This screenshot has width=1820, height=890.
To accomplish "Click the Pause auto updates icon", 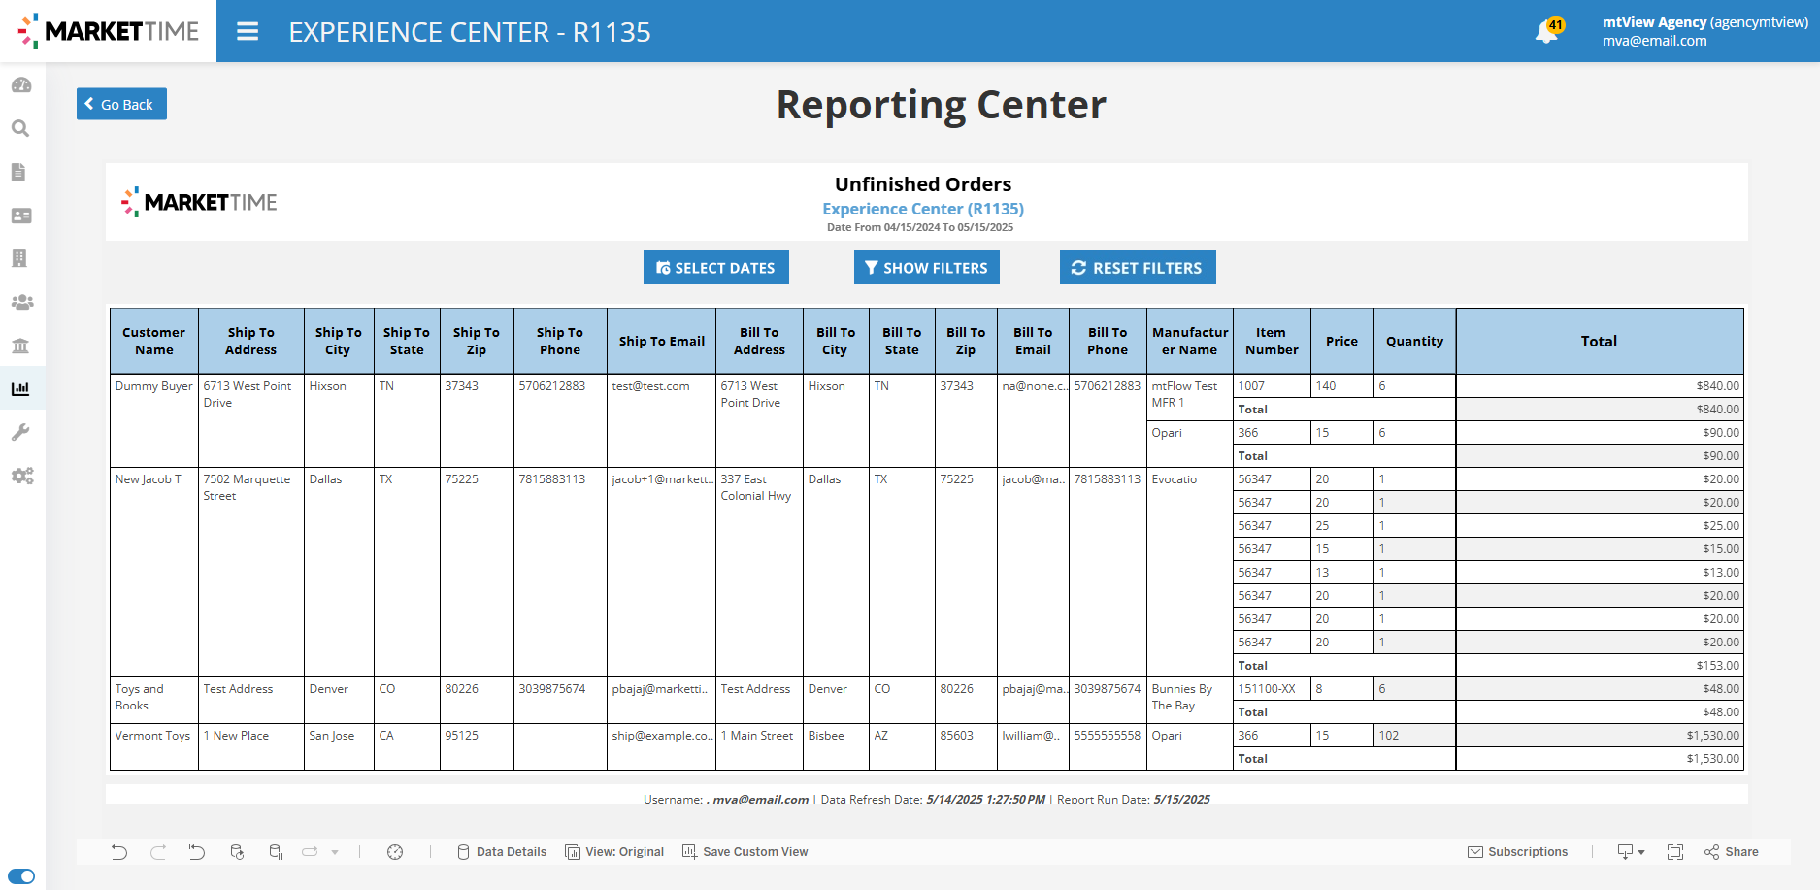I will [x=276, y=852].
